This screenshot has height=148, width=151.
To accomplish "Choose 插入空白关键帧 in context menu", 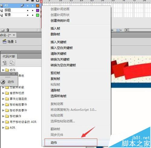I will point(62,48).
